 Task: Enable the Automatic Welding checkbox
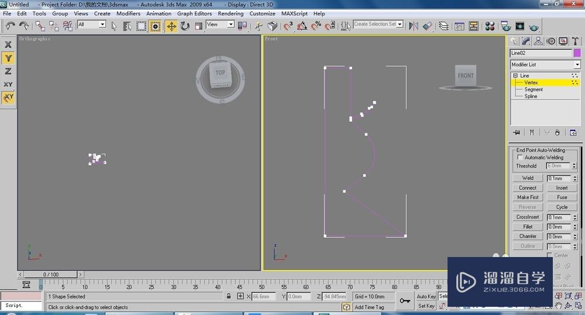coord(519,158)
